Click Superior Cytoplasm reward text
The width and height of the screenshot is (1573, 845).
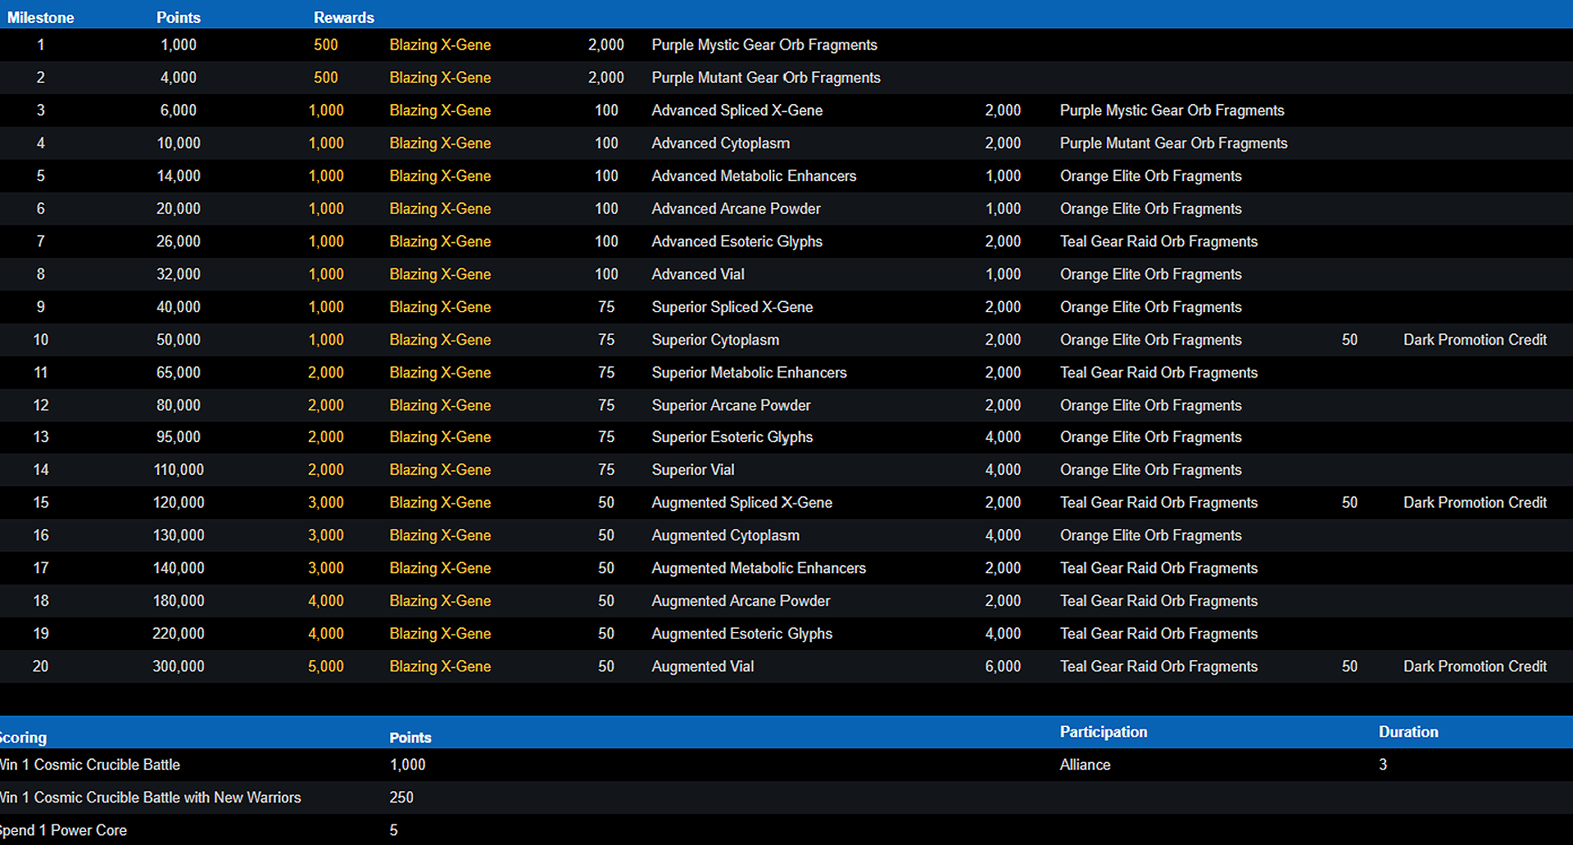coord(714,340)
